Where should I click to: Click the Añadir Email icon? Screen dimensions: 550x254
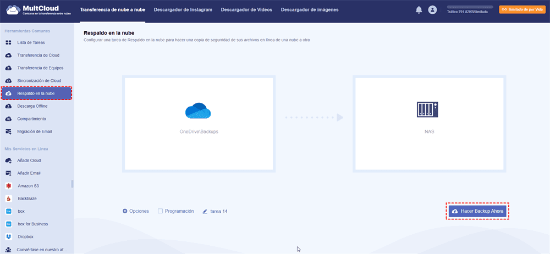(8, 173)
